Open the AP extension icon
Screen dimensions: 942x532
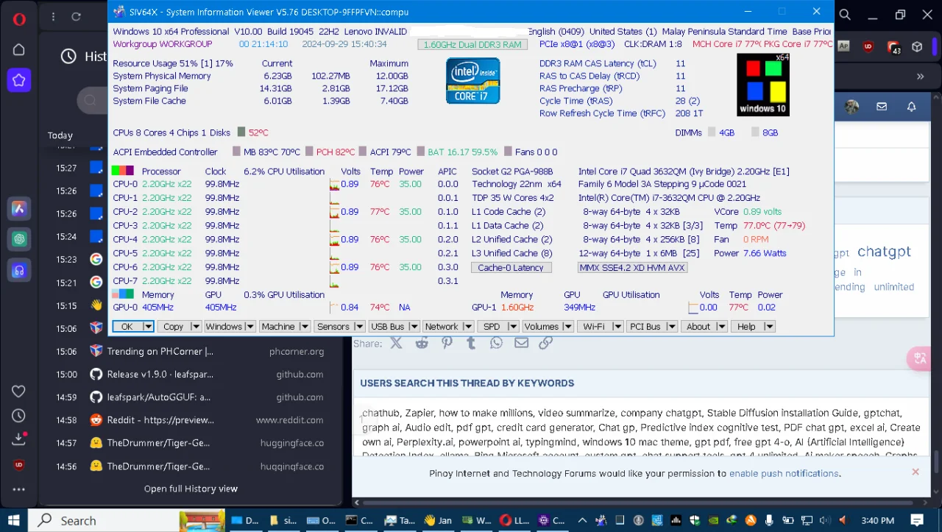point(843,46)
